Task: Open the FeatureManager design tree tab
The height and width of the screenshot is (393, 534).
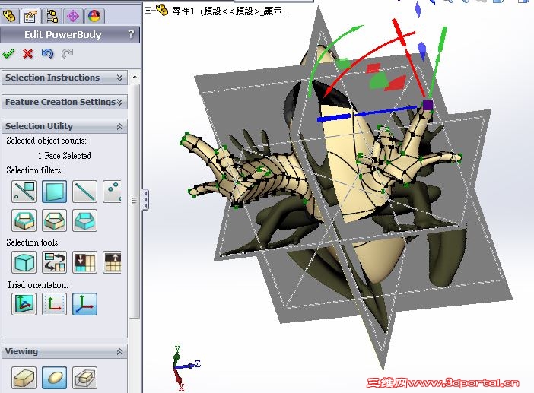Action: pyautogui.click(x=10, y=16)
